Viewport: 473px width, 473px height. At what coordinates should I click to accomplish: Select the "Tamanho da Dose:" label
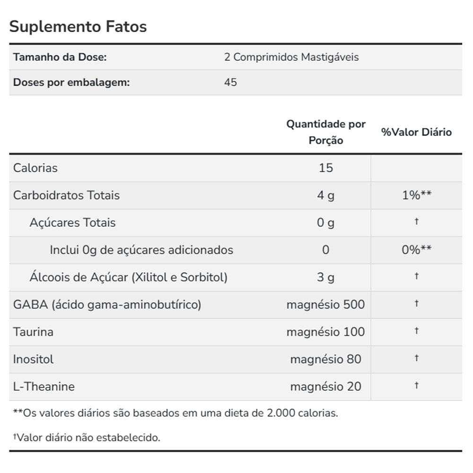60,57
